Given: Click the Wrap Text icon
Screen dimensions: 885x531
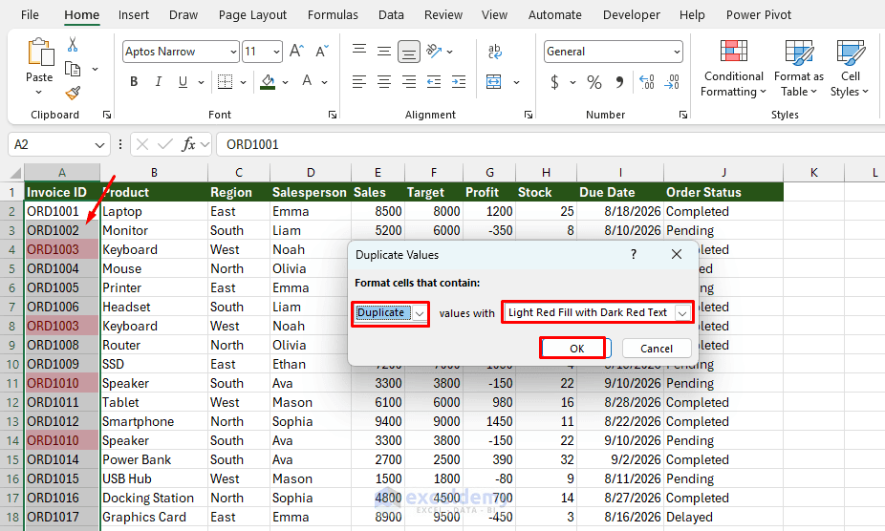Looking at the screenshot, I should (x=494, y=52).
